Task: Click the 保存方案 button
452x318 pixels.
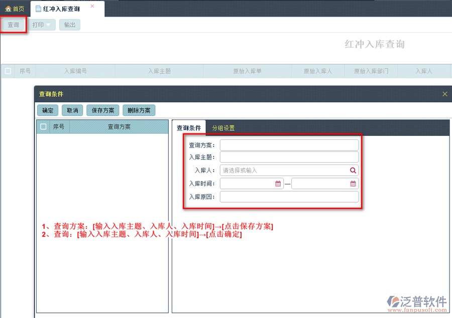Action: coord(103,110)
